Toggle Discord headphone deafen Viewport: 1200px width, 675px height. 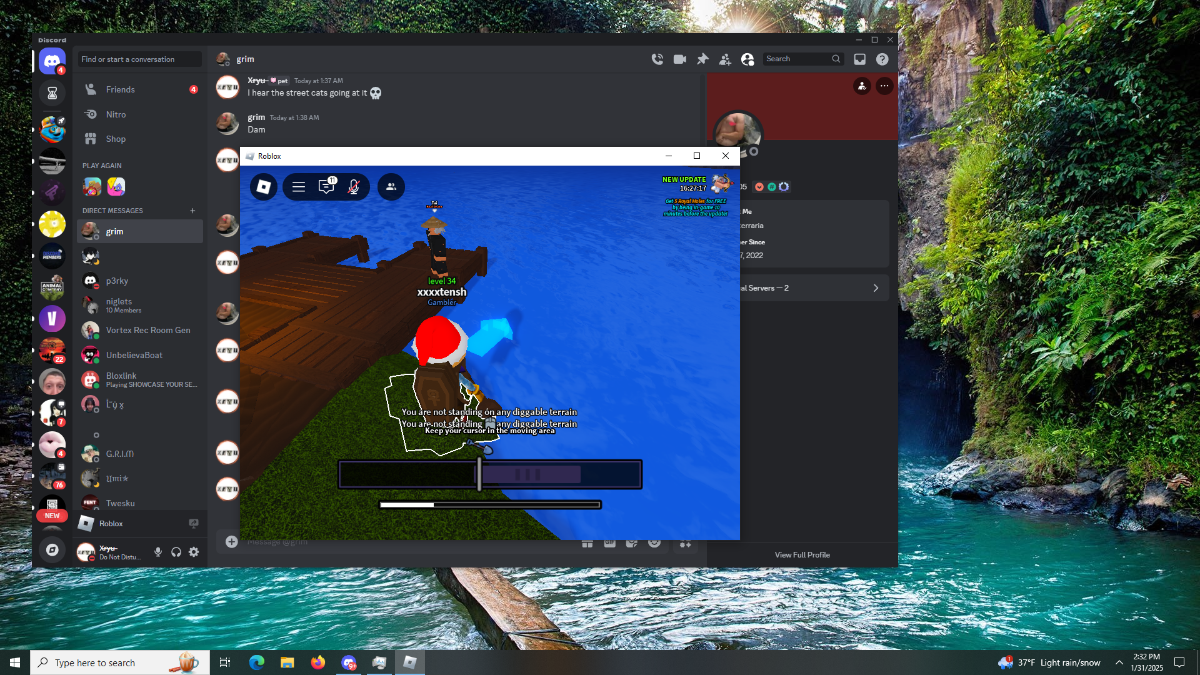click(176, 552)
